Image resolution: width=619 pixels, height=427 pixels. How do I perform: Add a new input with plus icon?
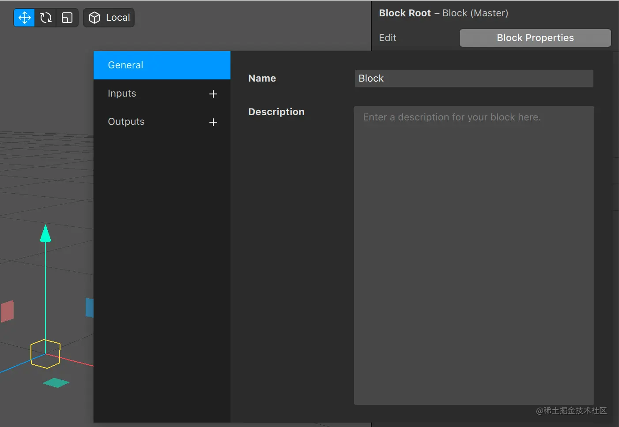click(213, 94)
